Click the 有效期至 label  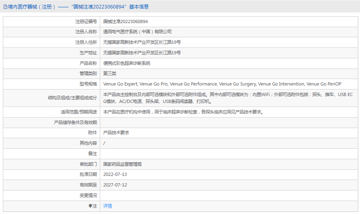[x=88, y=185]
